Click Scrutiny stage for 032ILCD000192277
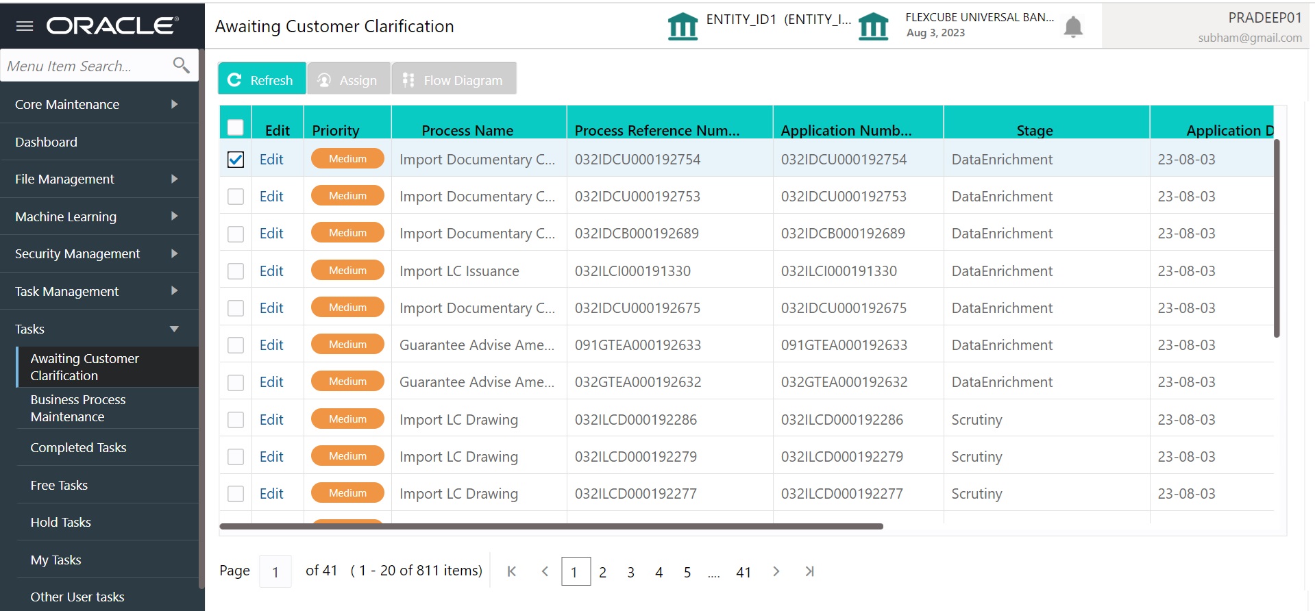The image size is (1315, 611). tap(976, 494)
